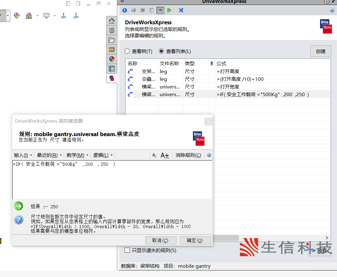Open the Design Library task pane tab
The width and height of the screenshot is (337, 277).
[112, 30]
